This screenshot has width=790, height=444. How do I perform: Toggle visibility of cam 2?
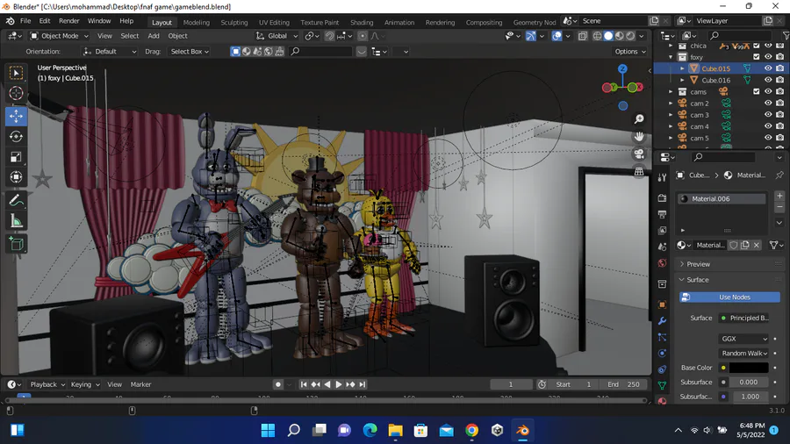click(768, 104)
